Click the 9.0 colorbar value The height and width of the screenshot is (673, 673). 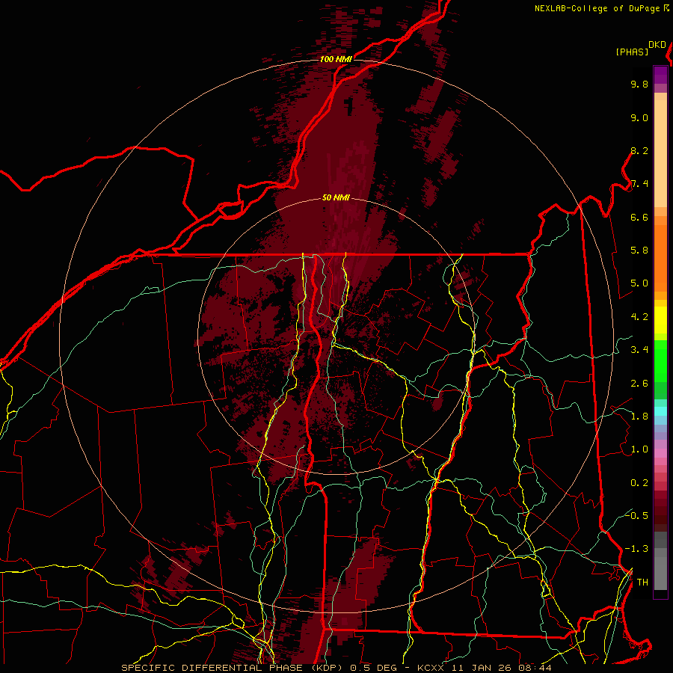click(639, 117)
